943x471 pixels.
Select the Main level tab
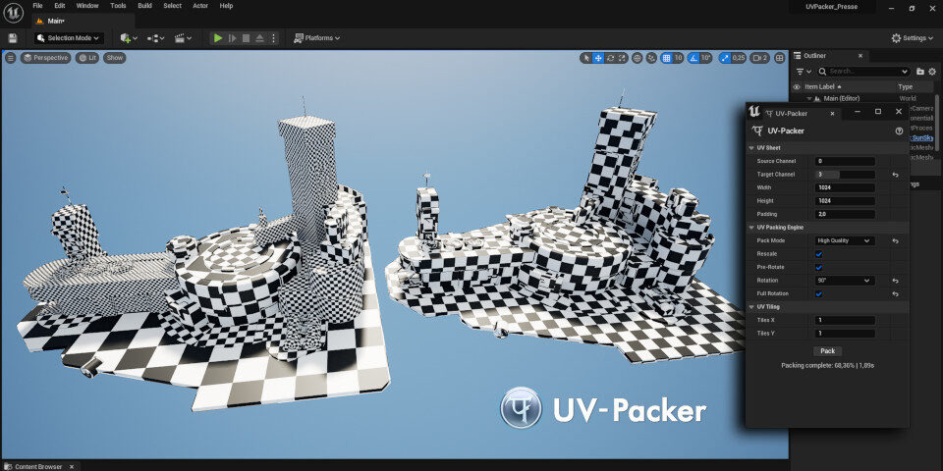83,21
